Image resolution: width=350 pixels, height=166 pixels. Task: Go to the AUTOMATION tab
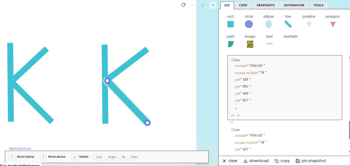294,5
